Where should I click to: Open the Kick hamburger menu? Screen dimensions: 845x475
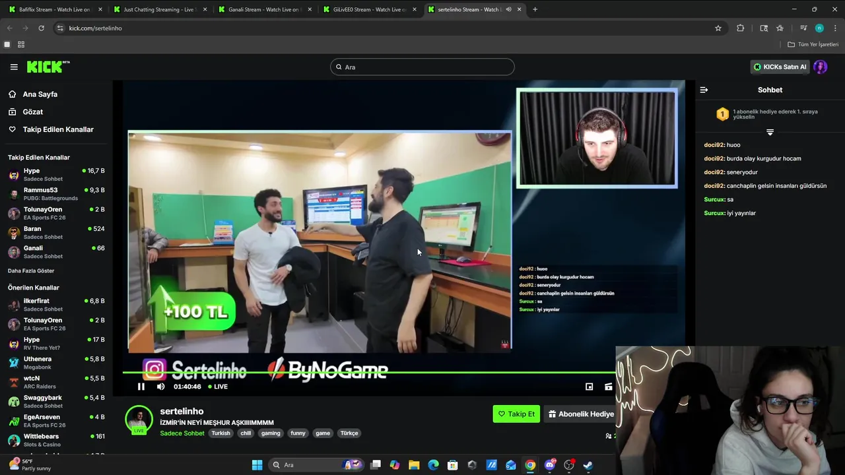[x=14, y=67]
